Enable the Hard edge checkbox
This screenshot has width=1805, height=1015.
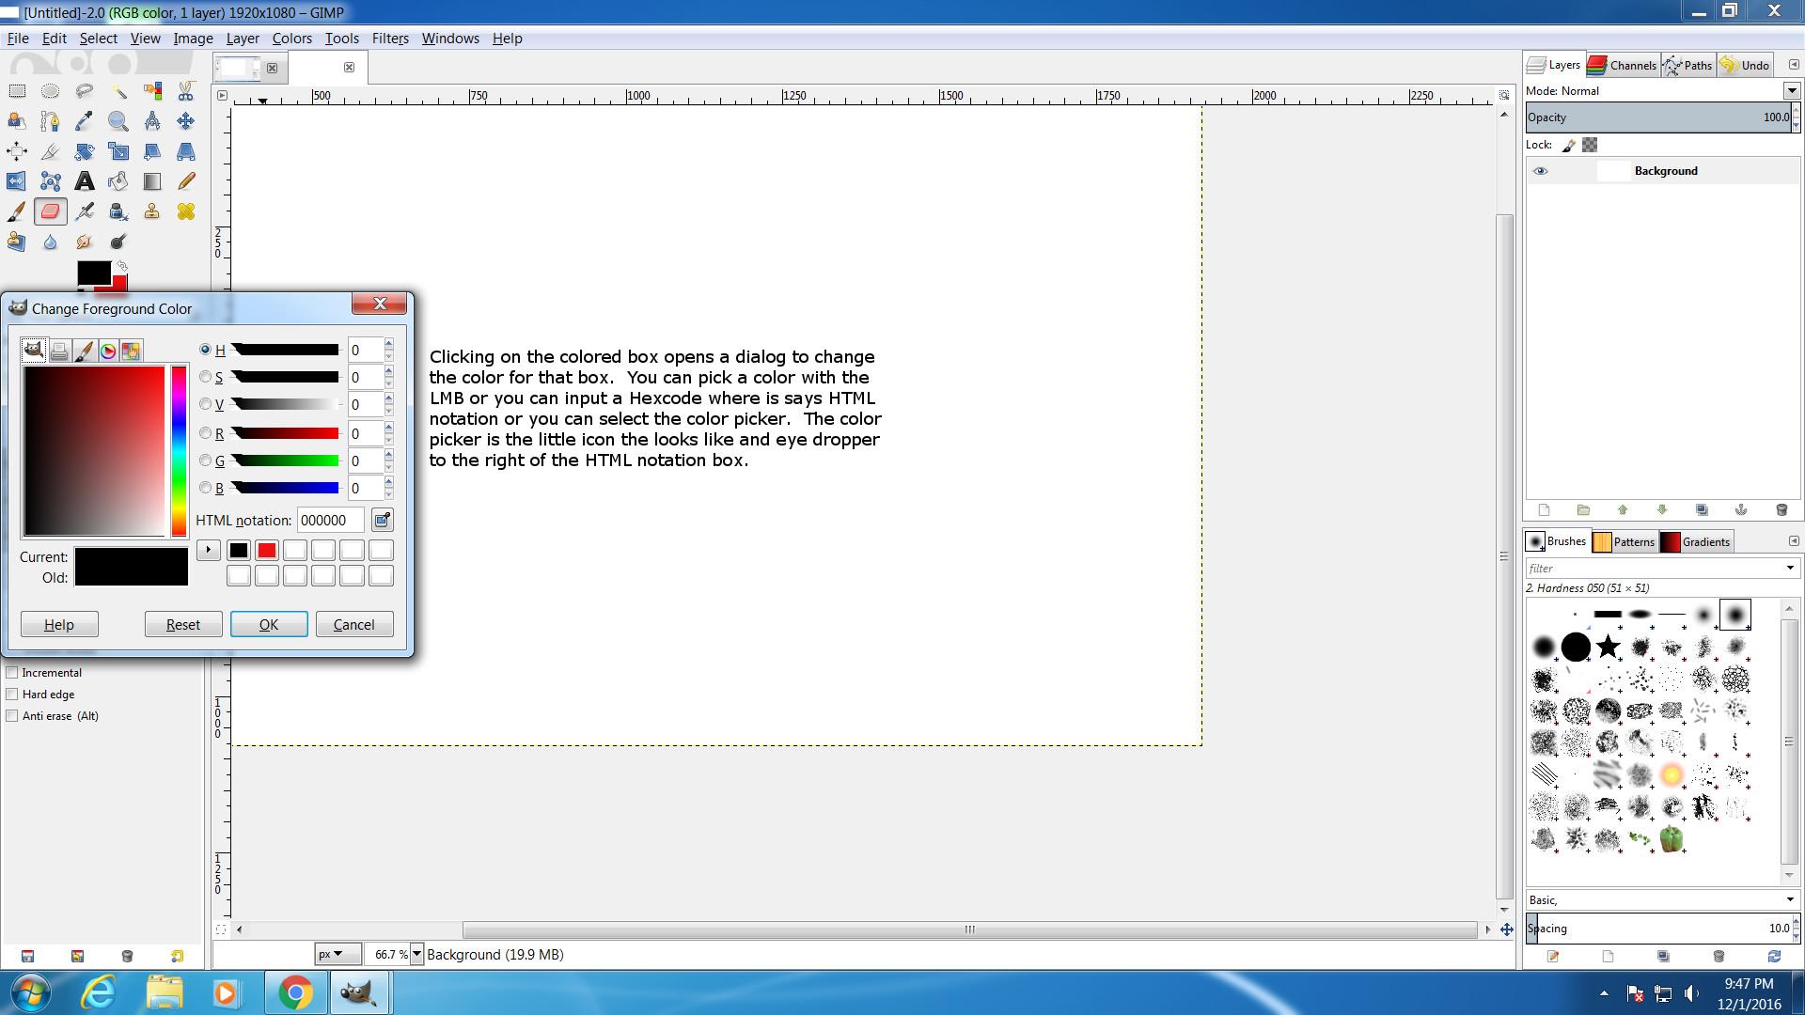(12, 695)
